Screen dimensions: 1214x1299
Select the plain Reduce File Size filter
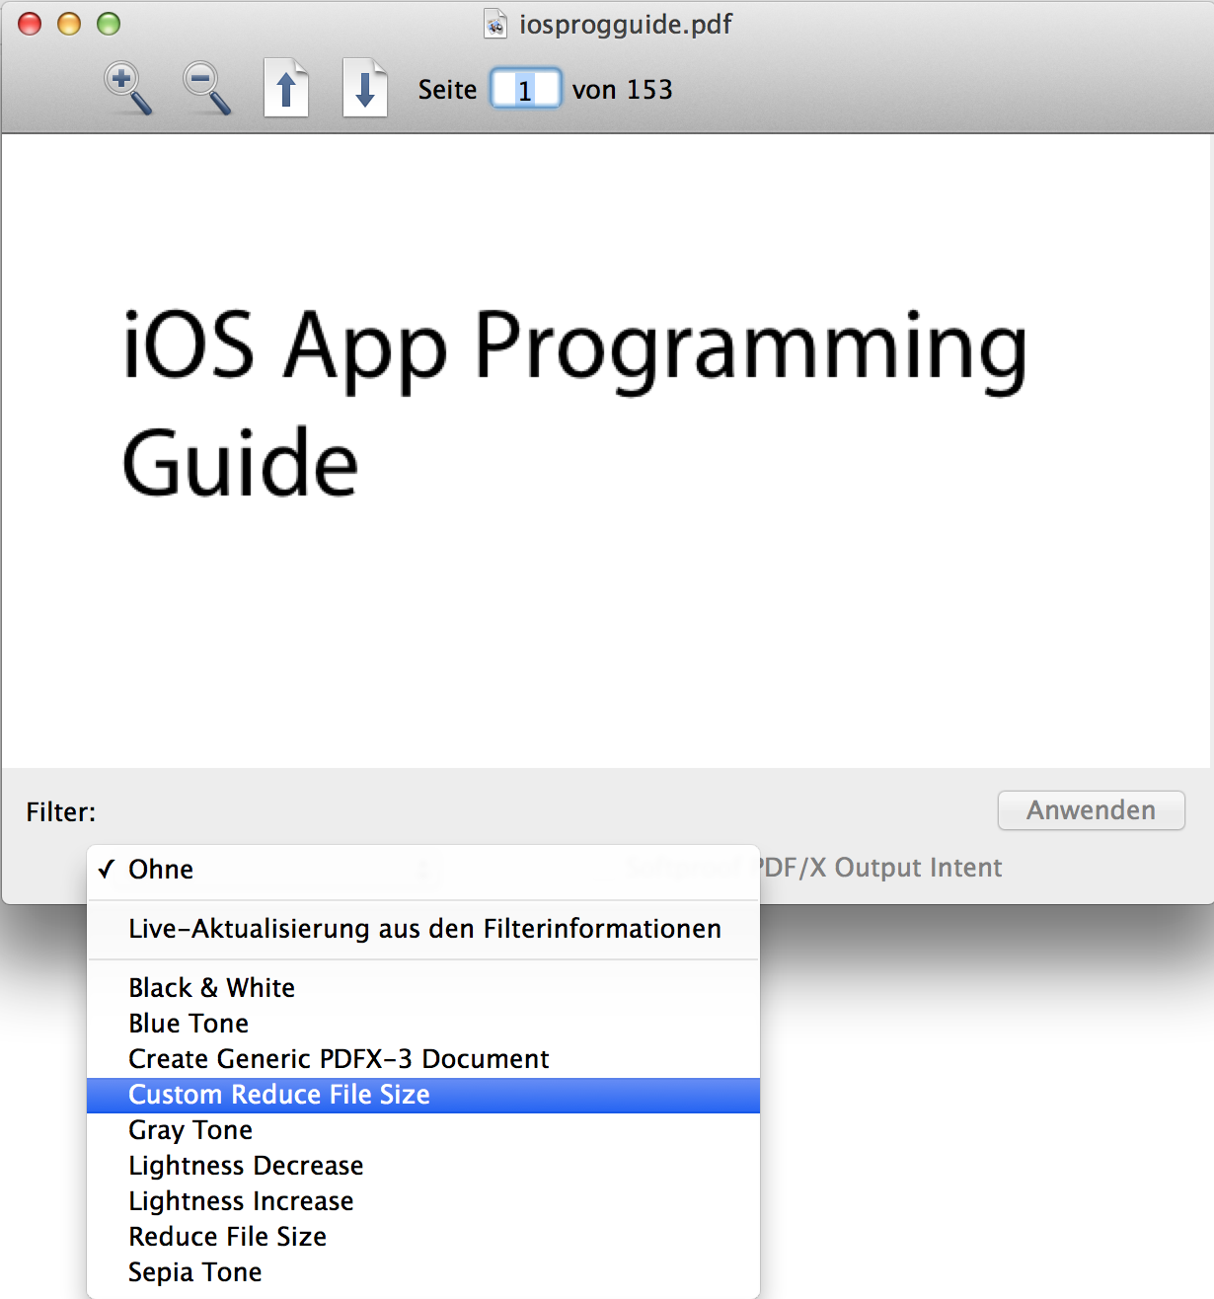coord(423,1237)
